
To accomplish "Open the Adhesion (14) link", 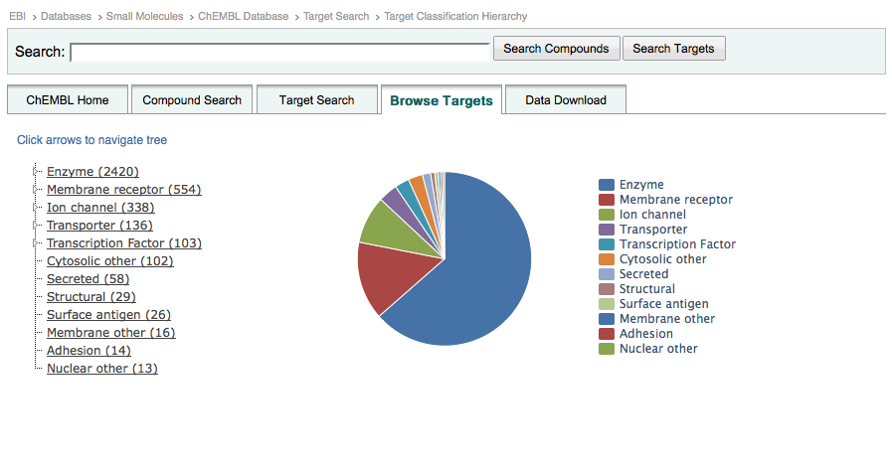I will [89, 350].
